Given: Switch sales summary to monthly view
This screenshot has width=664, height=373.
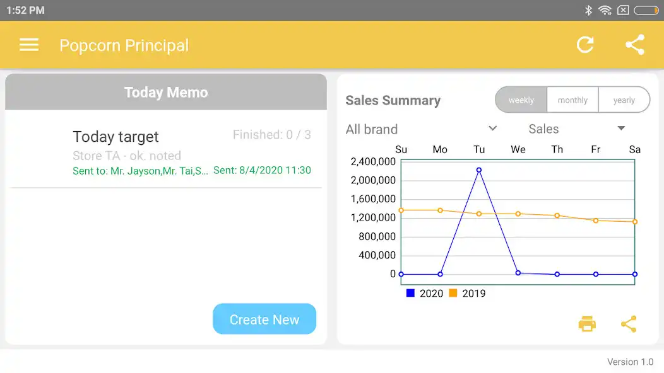Looking at the screenshot, I should [x=572, y=100].
